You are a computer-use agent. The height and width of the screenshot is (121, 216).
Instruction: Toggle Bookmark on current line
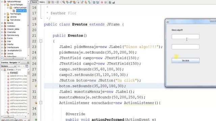[89, 2]
